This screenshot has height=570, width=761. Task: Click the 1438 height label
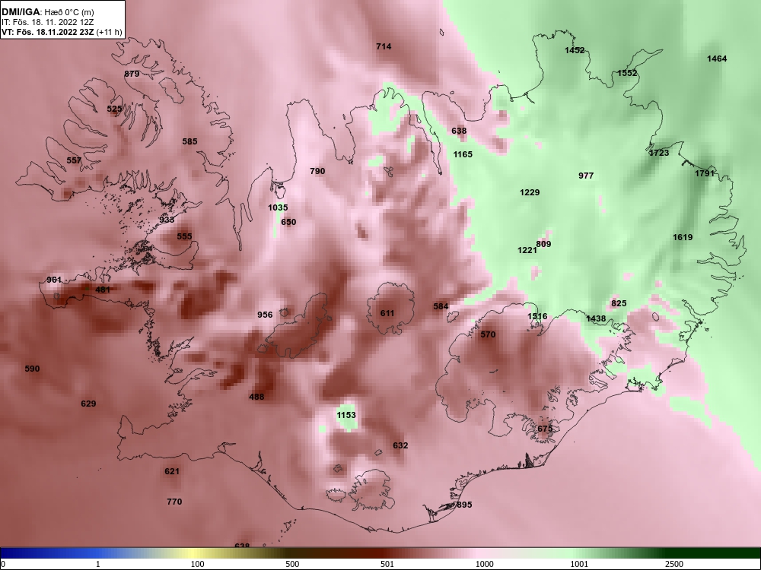pos(596,318)
